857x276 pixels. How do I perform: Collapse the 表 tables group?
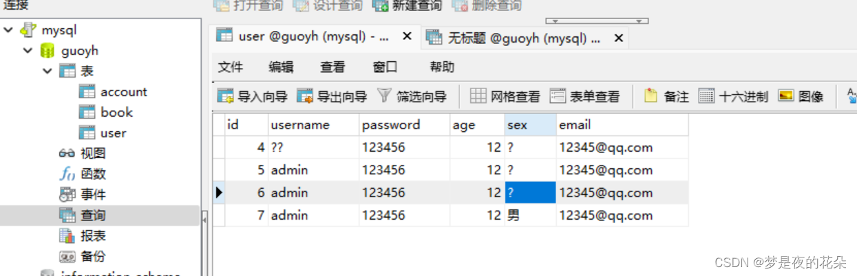[47, 71]
